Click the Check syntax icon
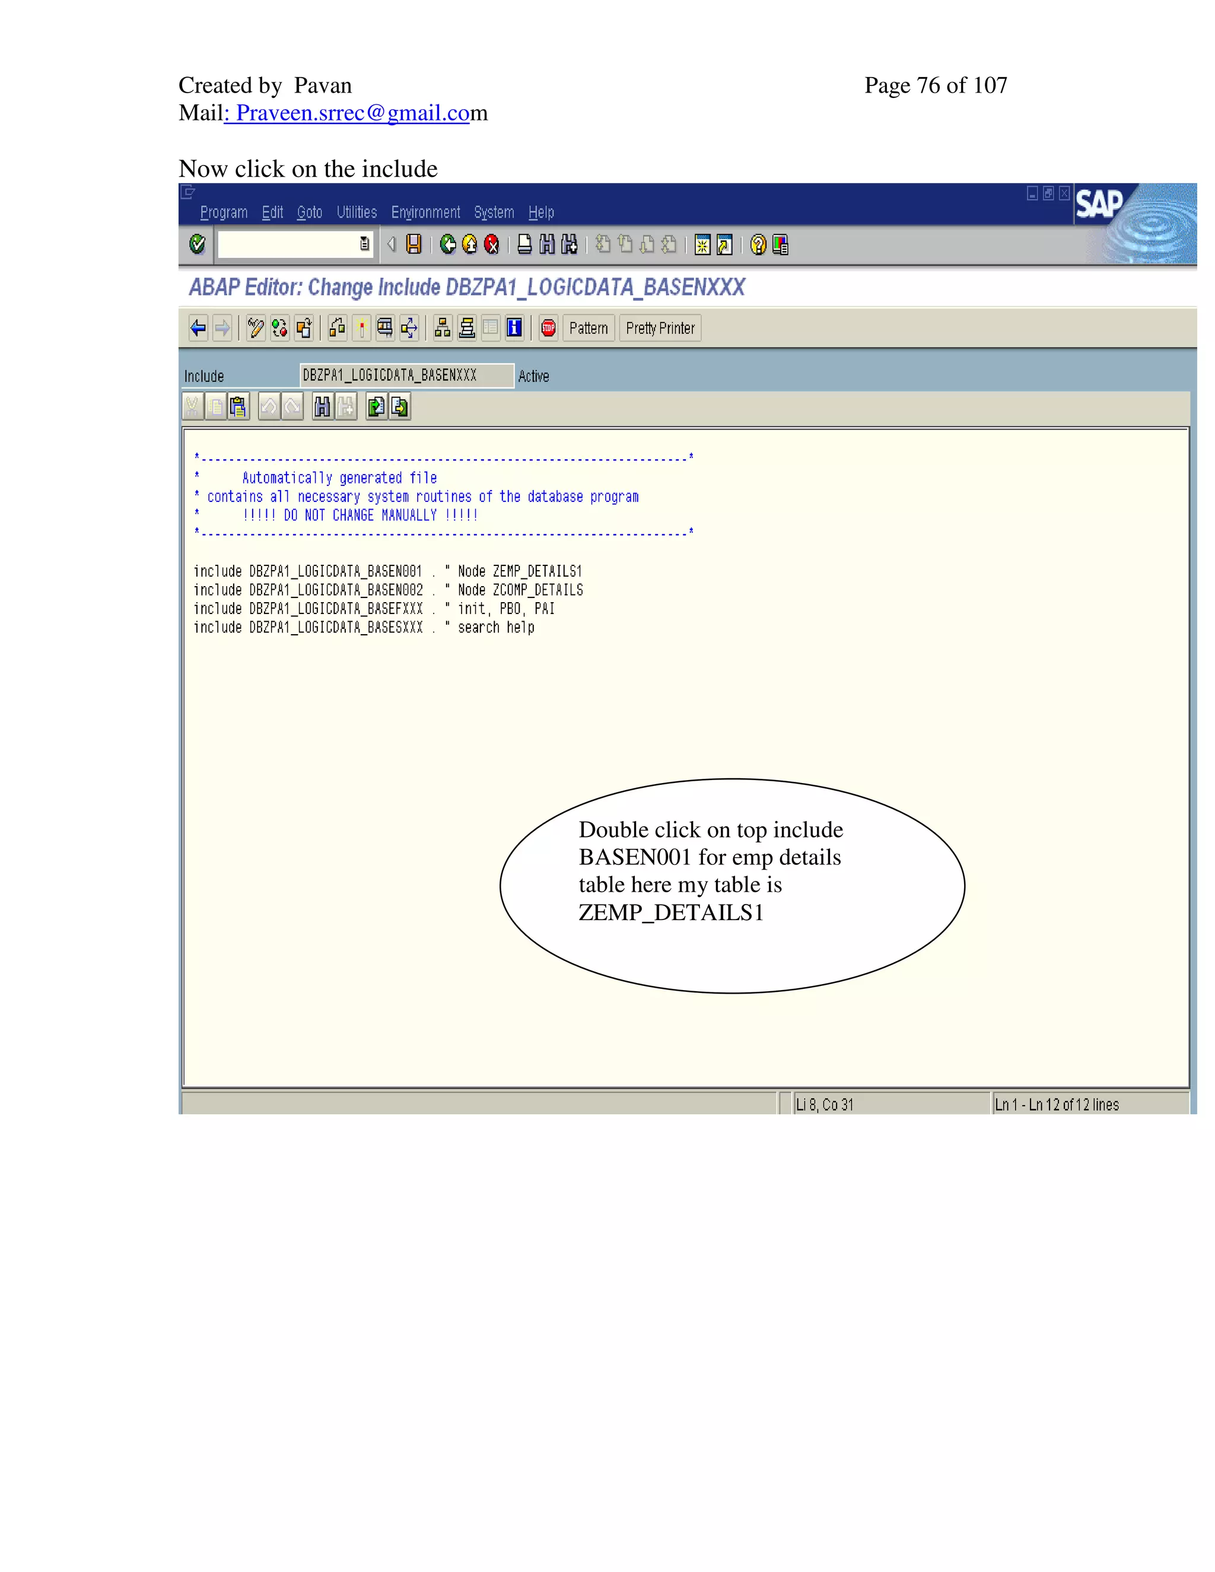Screen dimensions: 1215x1572 [x=337, y=328]
